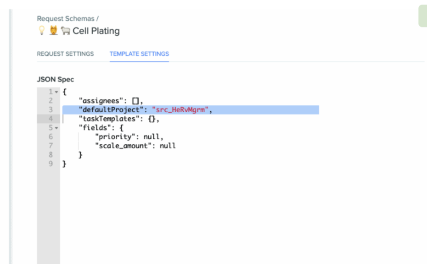This screenshot has height=273, width=427.
Task: Switch to the Request Settings tab
Action: pyautogui.click(x=65, y=54)
